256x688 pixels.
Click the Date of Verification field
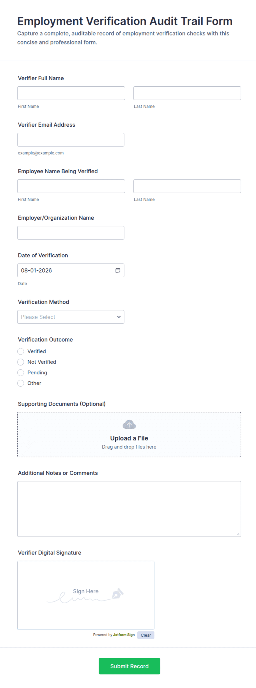(x=71, y=270)
